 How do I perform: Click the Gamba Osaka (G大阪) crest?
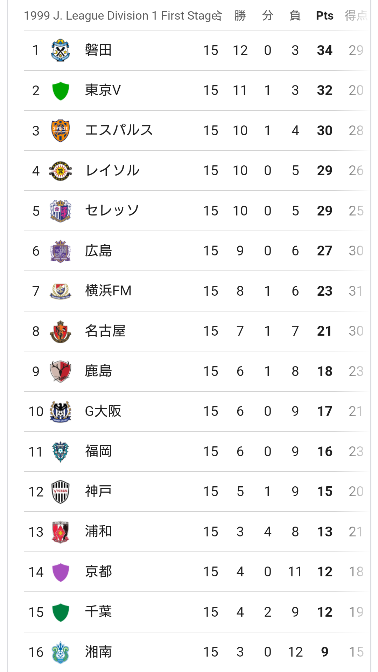(61, 412)
